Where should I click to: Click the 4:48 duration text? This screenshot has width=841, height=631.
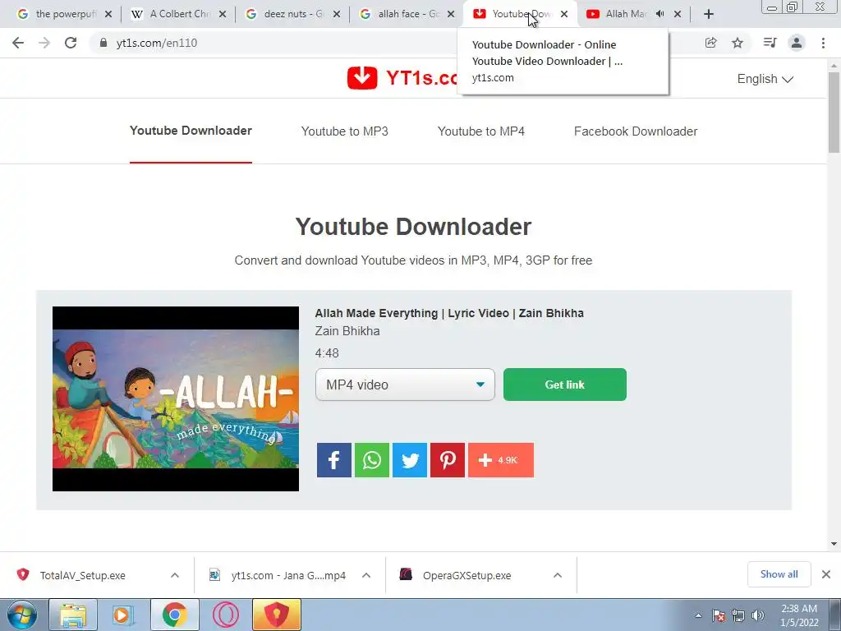click(x=327, y=353)
